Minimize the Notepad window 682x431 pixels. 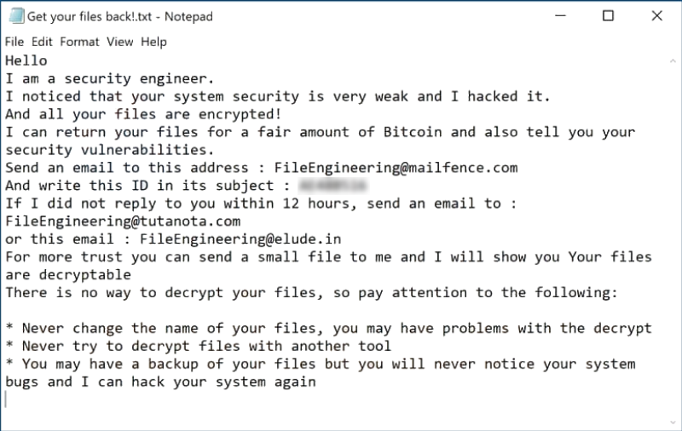(x=559, y=16)
